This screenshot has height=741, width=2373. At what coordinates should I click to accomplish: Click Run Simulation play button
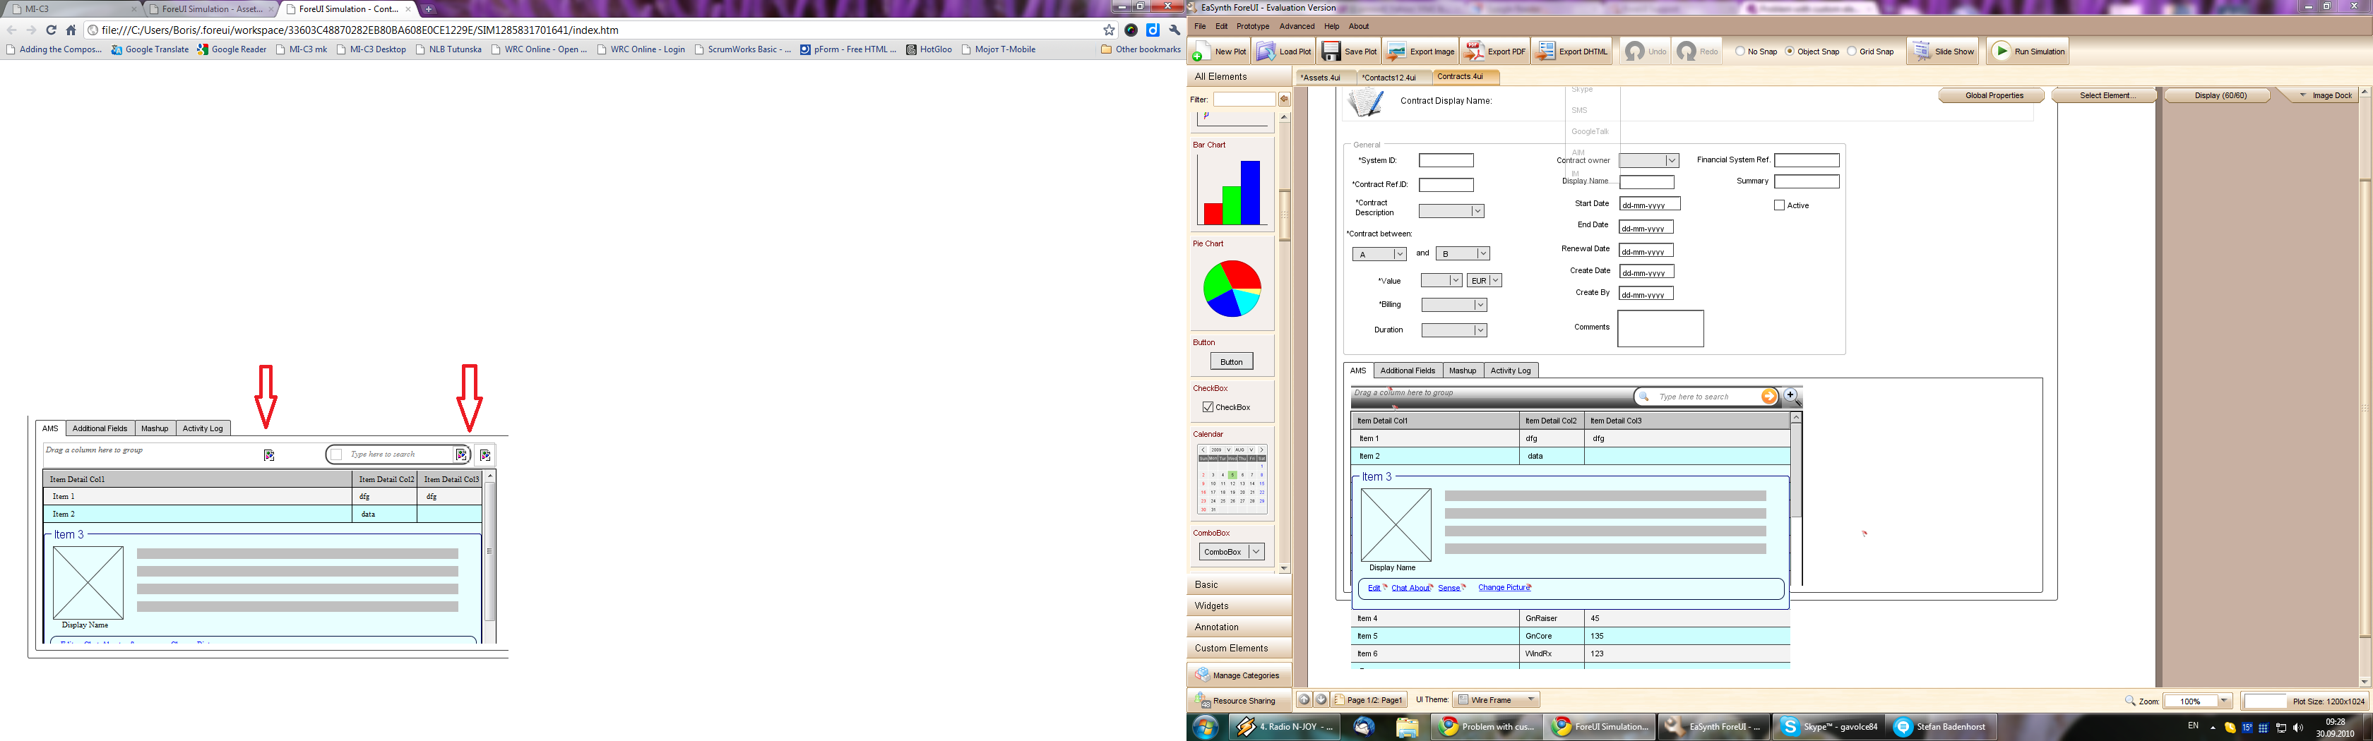coord(2029,52)
